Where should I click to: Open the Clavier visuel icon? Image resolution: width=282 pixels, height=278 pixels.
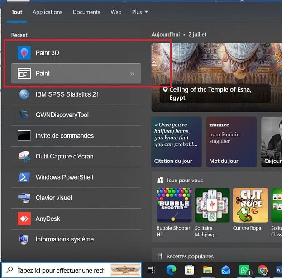[x=24, y=198]
